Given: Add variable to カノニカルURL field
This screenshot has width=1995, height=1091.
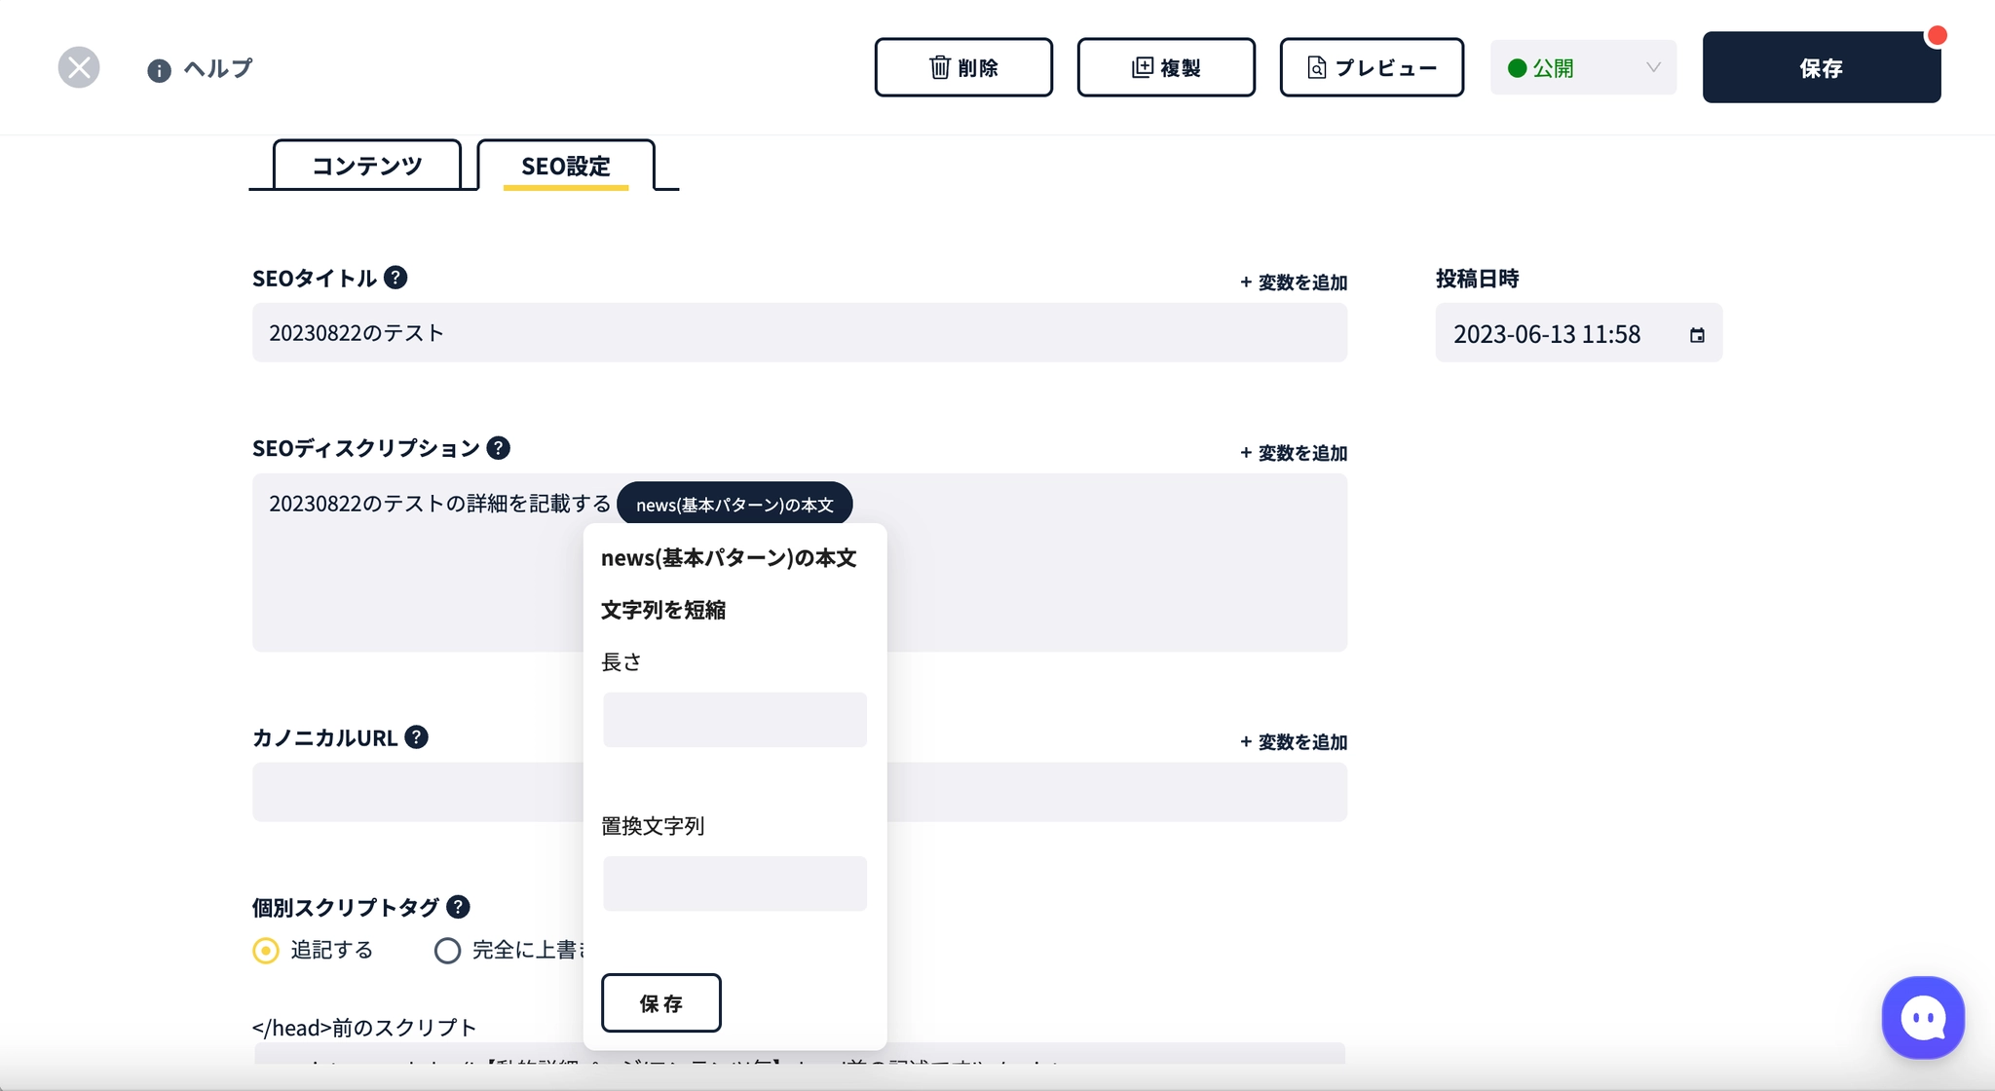Looking at the screenshot, I should [x=1294, y=742].
